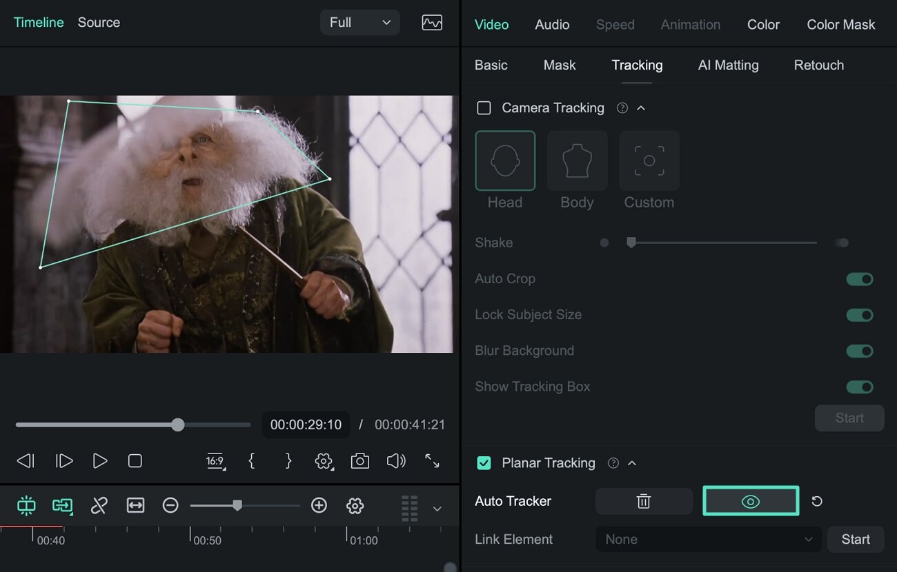This screenshot has width=897, height=572.
Task: Enable the Camera Tracking checkbox
Action: 484,108
